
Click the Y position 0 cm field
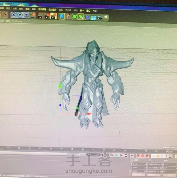tap(139, 168)
